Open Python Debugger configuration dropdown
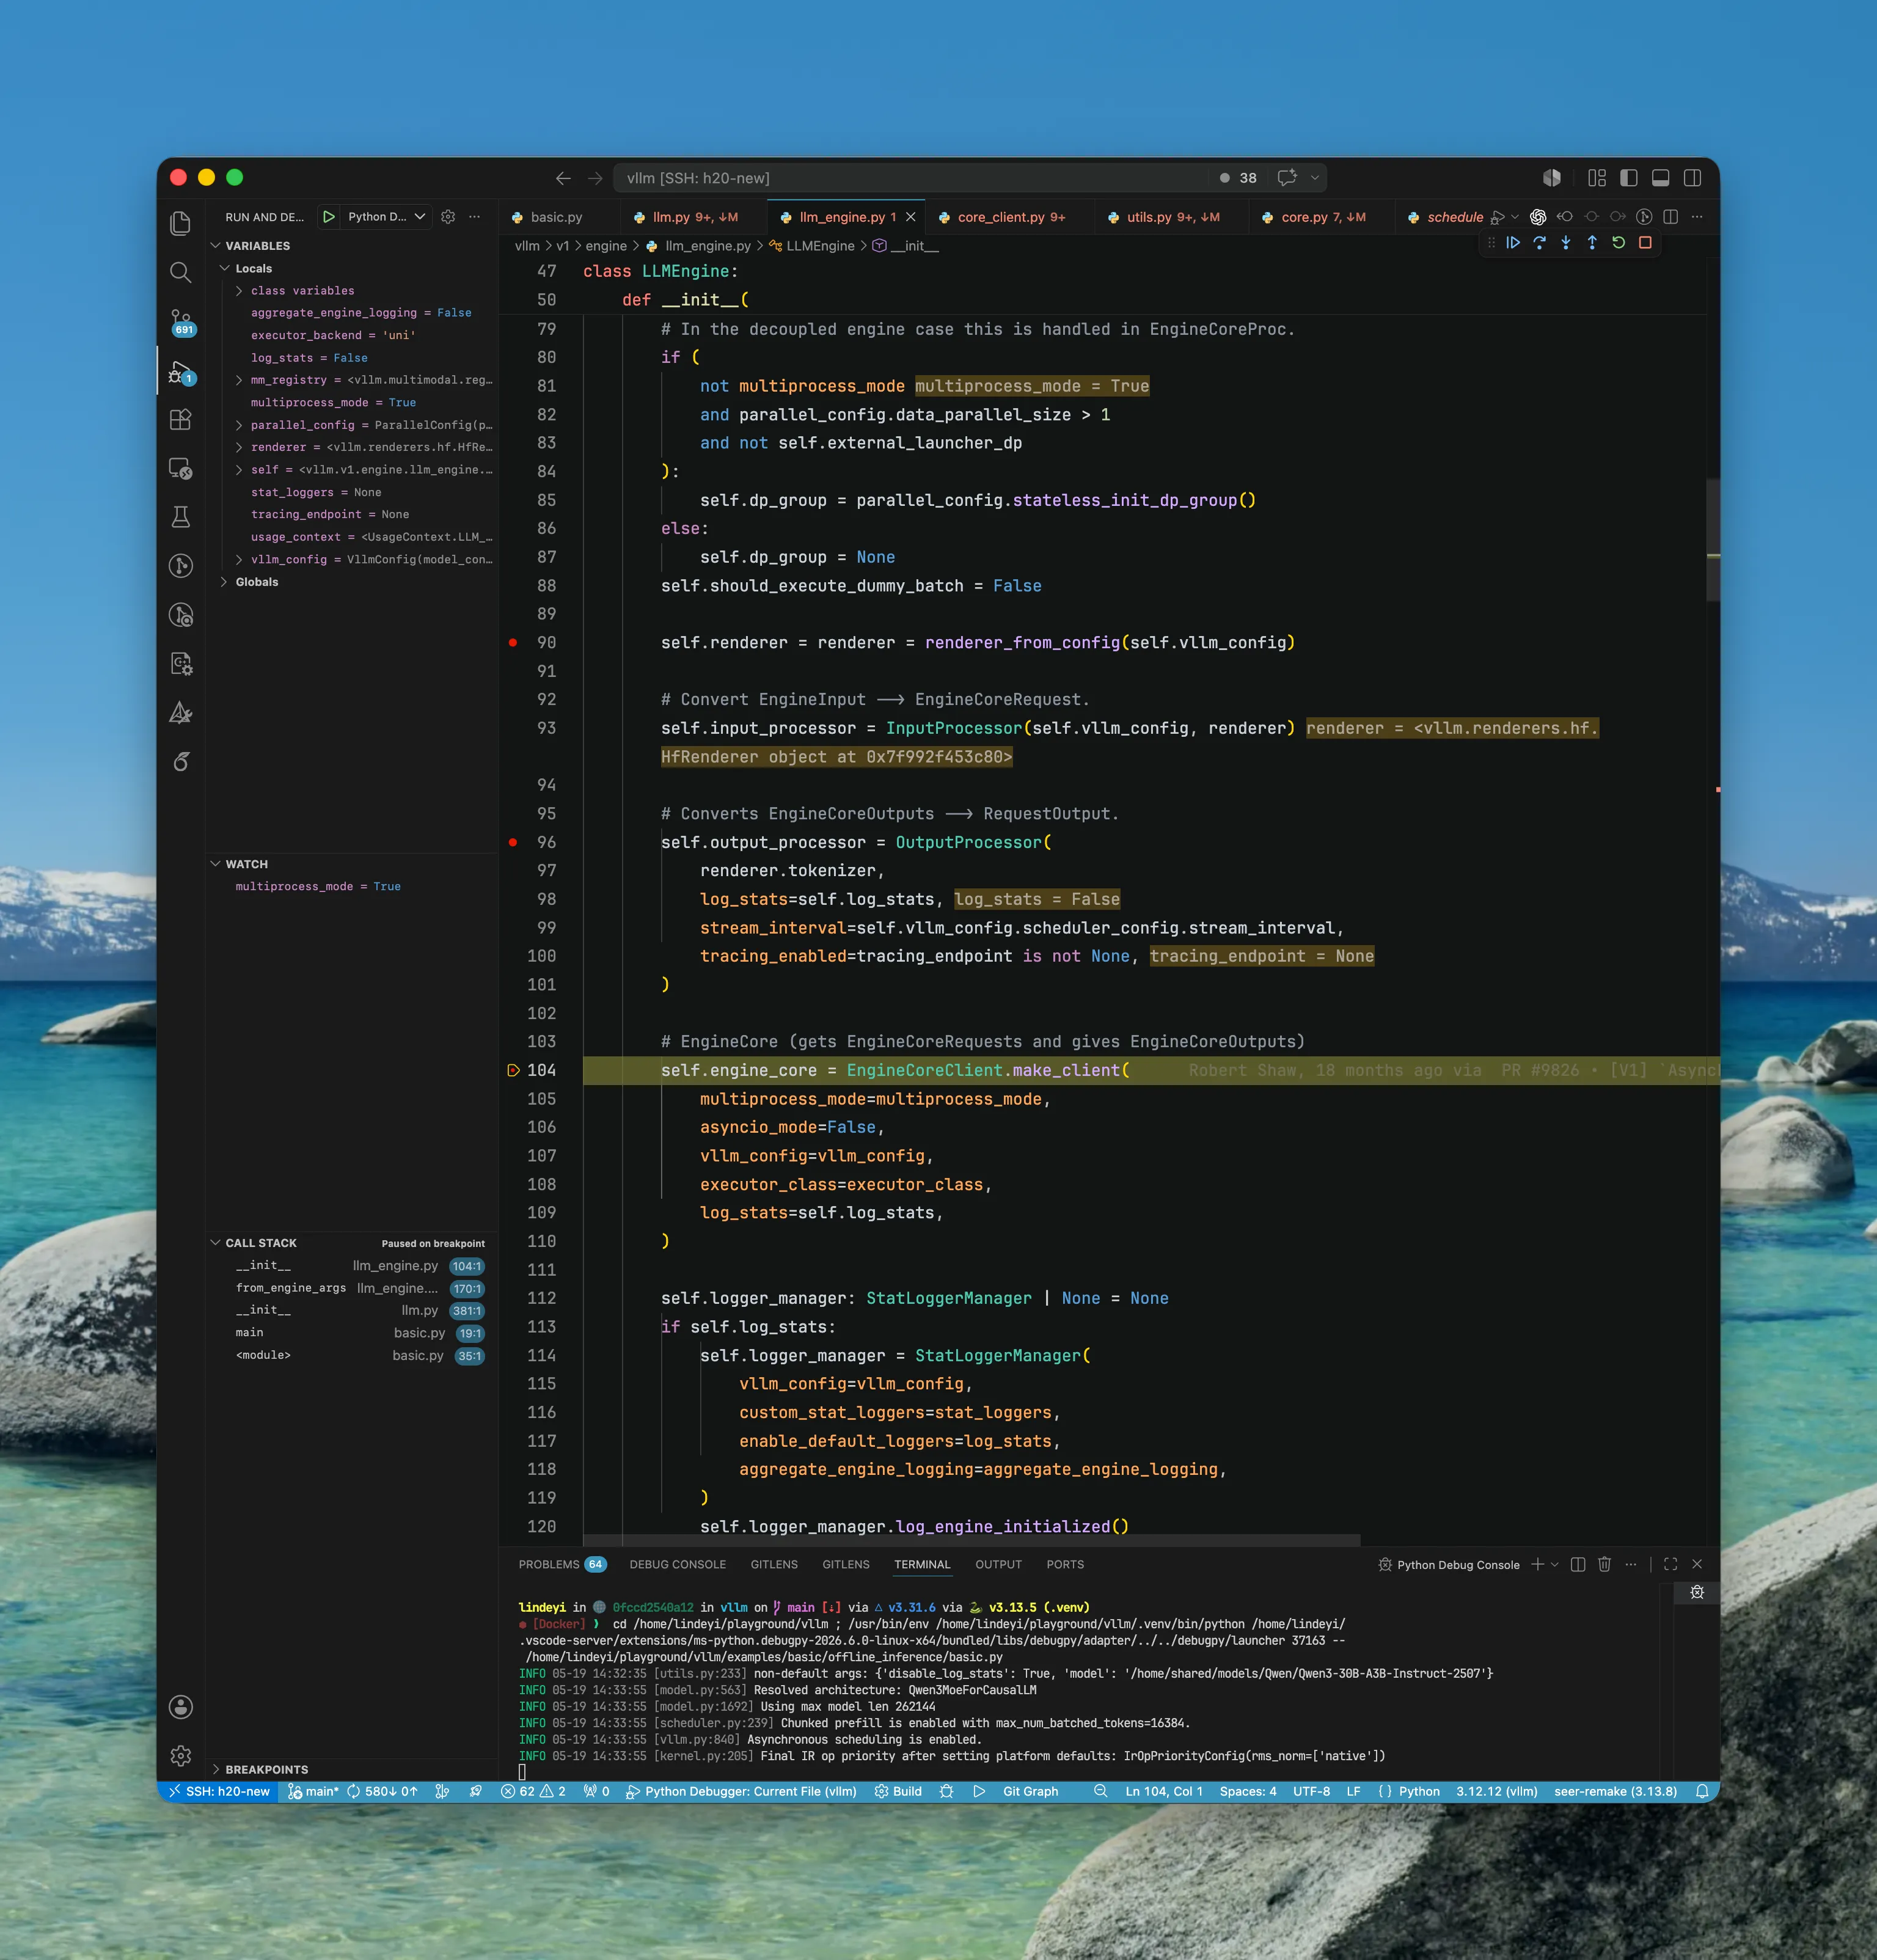Viewport: 1877px width, 1960px height. coord(386,217)
